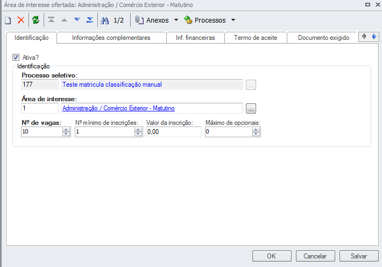Image resolution: width=382 pixels, height=267 pixels.
Task: Click the 1/2 record counter
Action: [119, 20]
